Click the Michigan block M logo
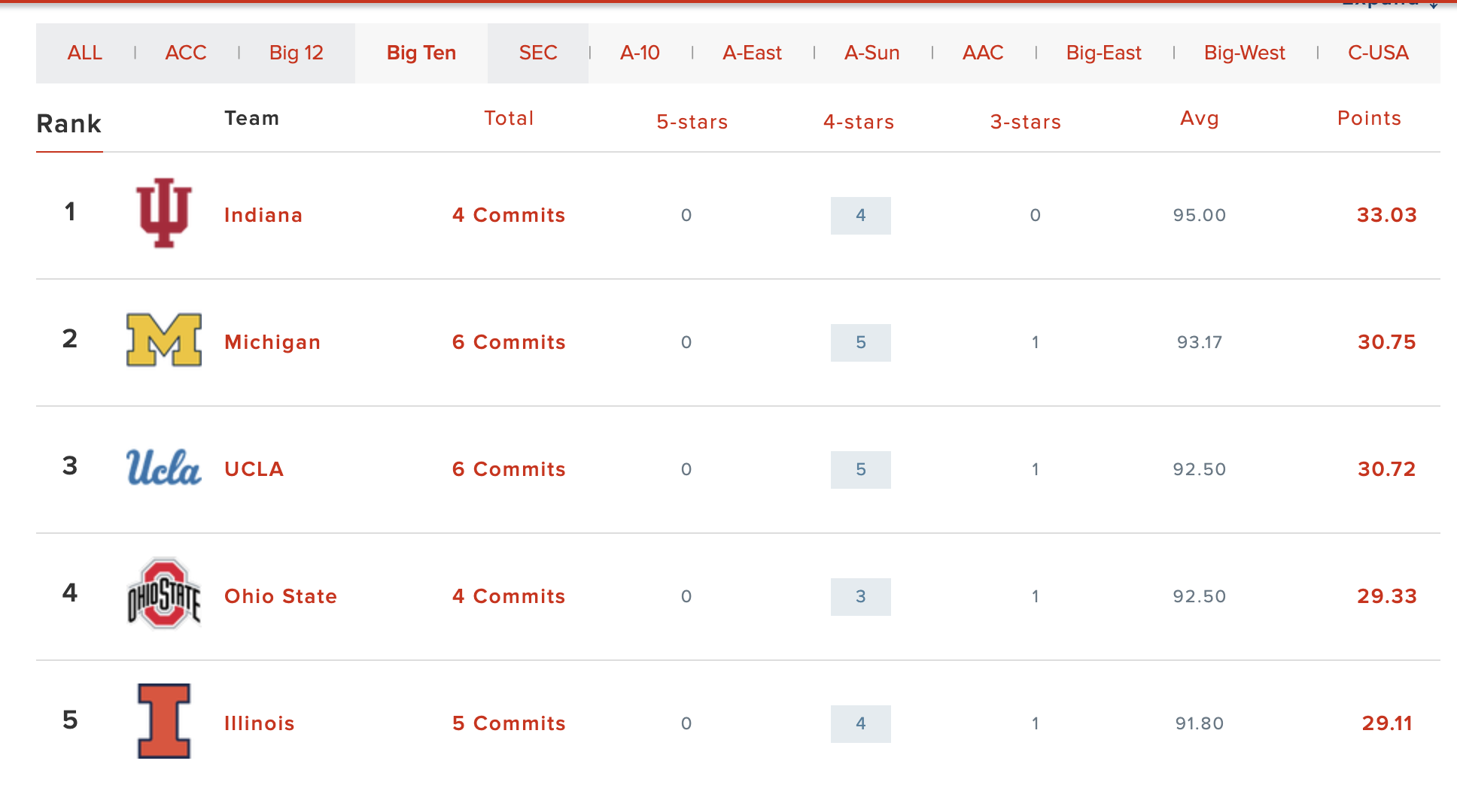Screen dimensions: 1457x785 click(x=163, y=340)
